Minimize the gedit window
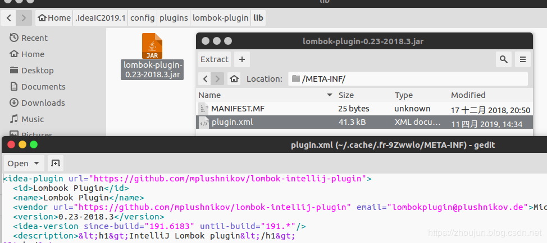547x243 pixels. coord(22,144)
